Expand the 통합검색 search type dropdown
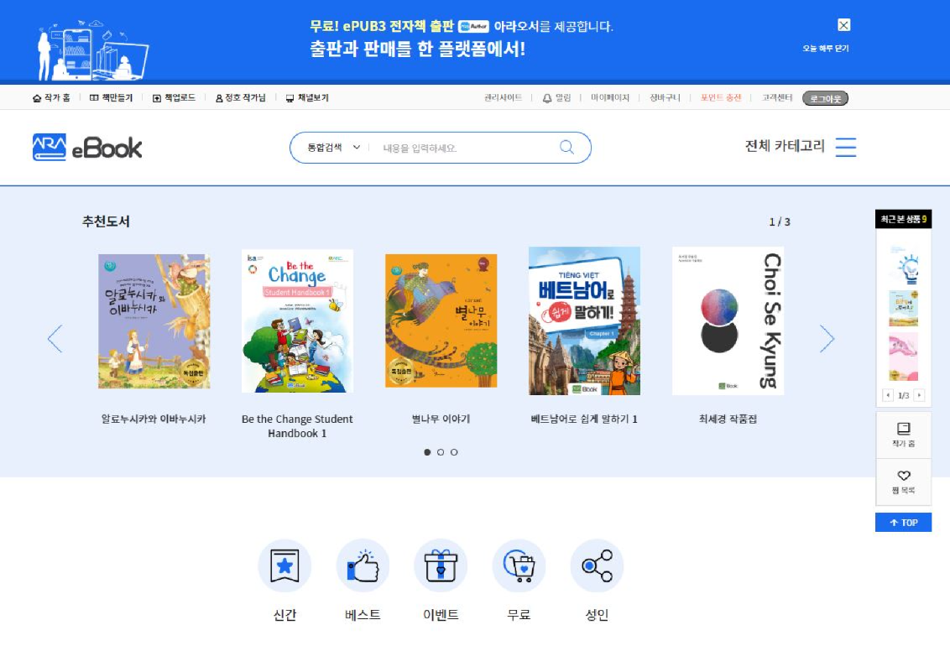 333,147
